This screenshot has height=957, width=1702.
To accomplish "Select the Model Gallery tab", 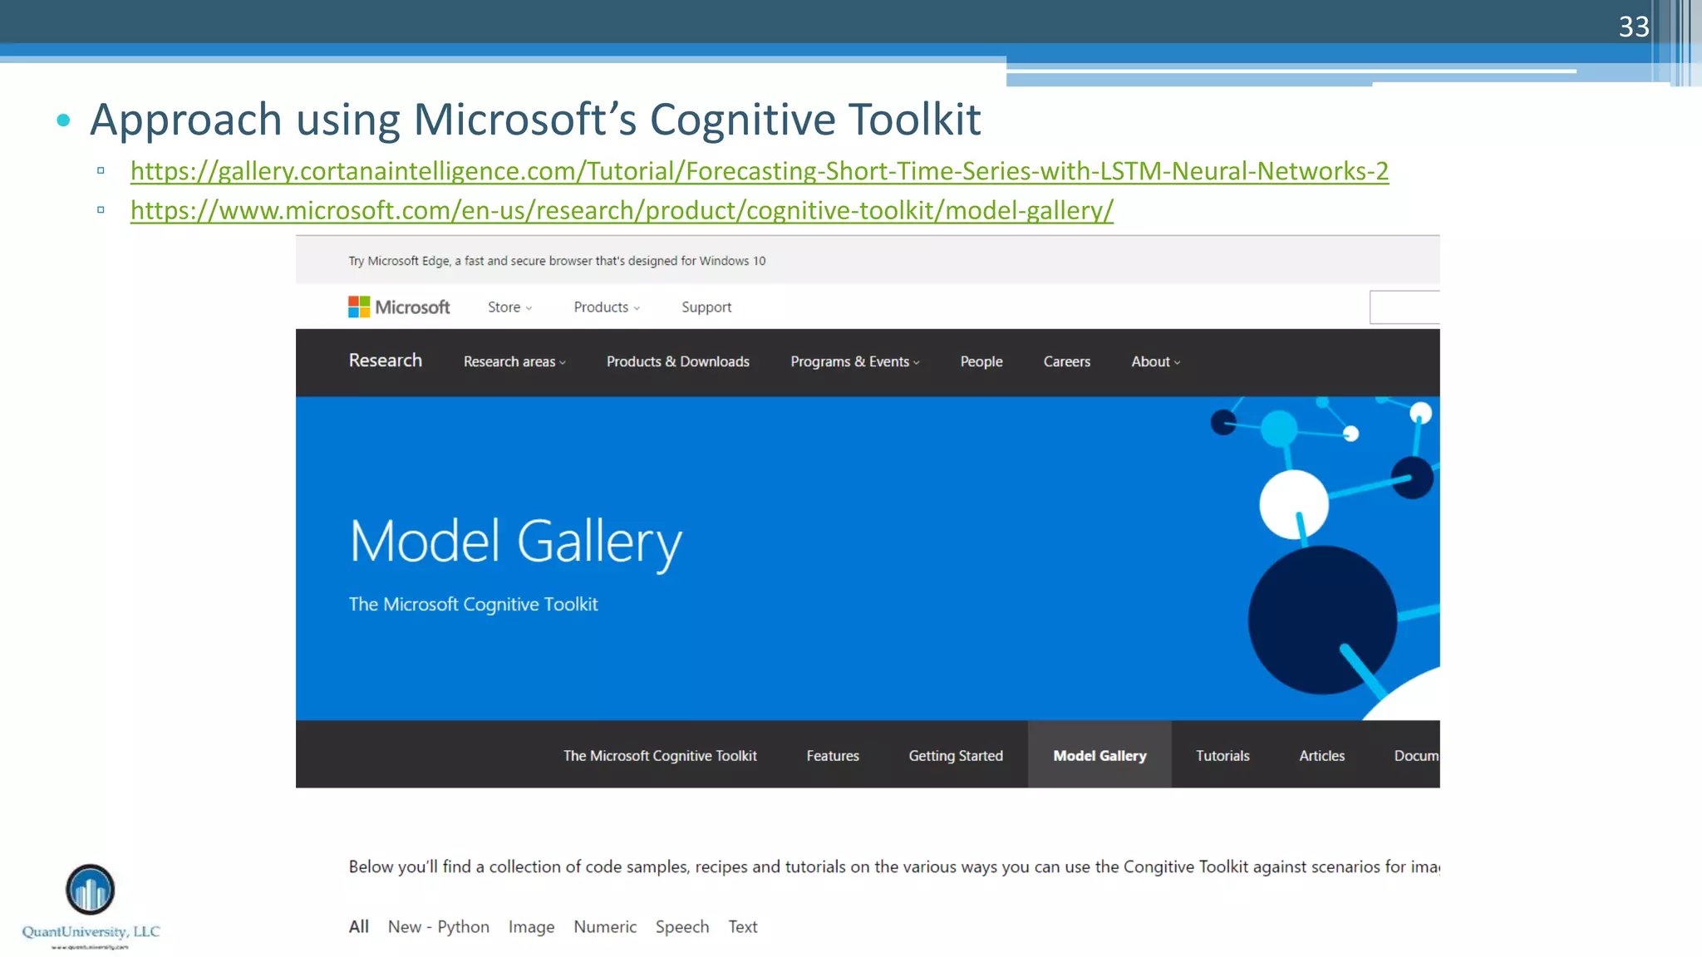I will click(1099, 755).
